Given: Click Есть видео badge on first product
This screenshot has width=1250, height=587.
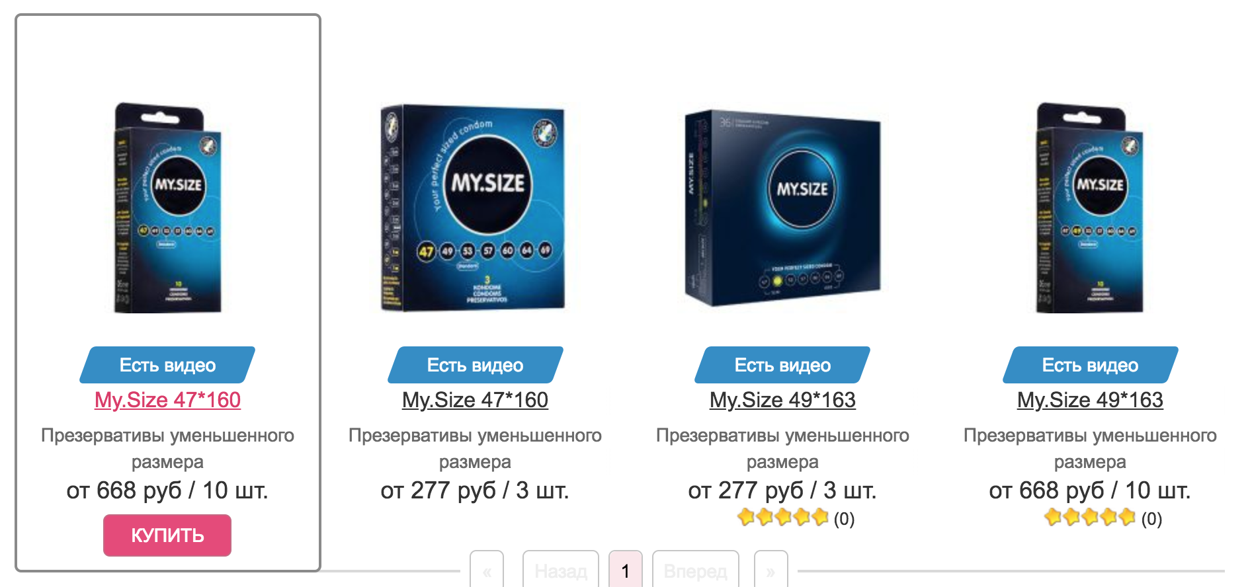Looking at the screenshot, I should click(167, 365).
